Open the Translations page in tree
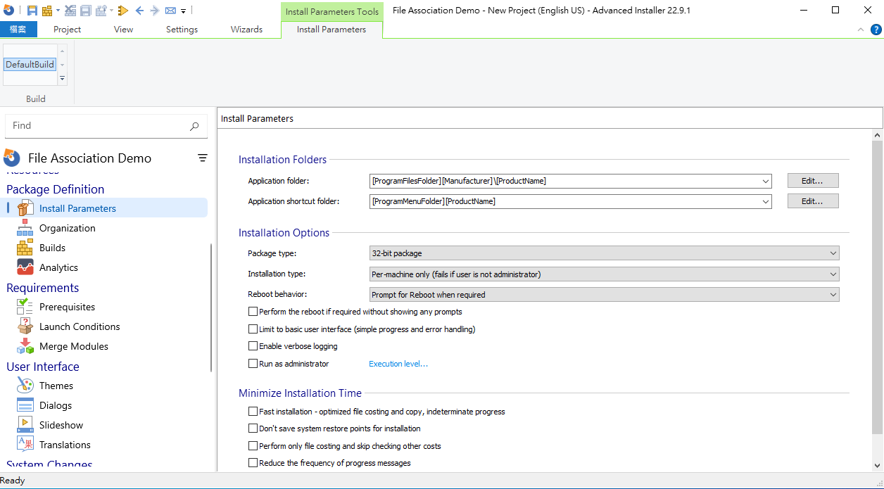 coord(65,445)
